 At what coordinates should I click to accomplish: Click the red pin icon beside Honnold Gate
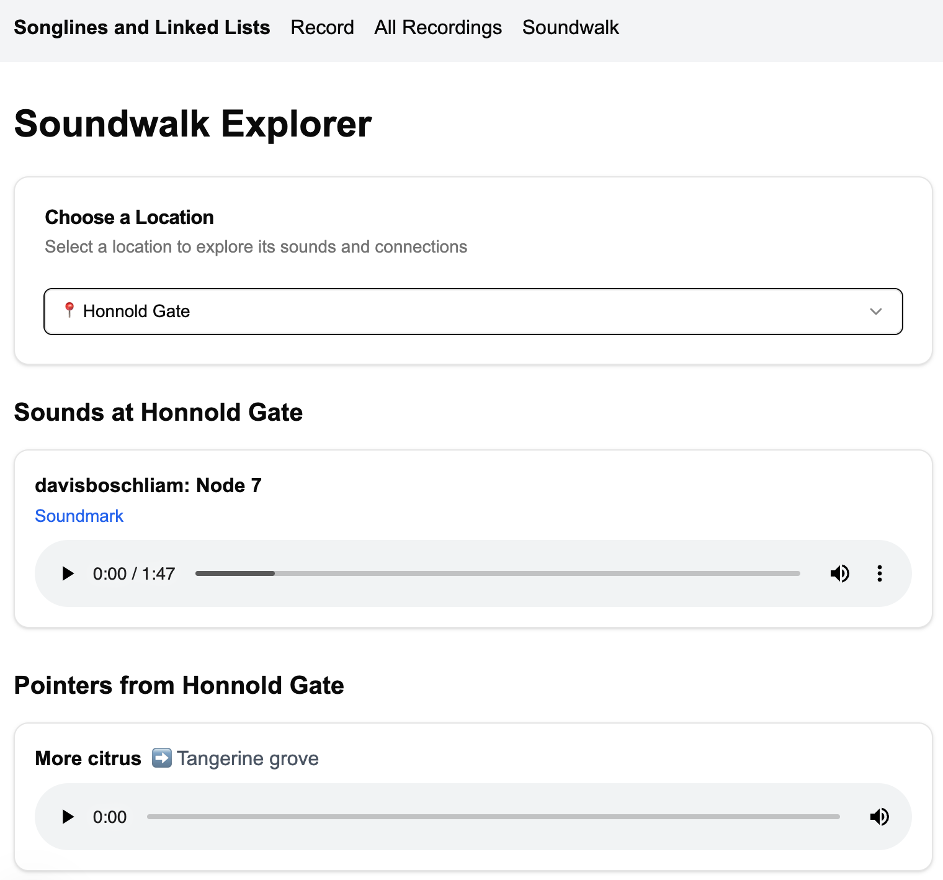[69, 310]
